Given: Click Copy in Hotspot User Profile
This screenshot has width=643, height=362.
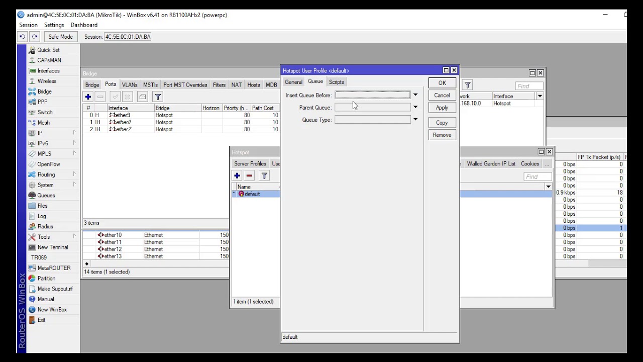Looking at the screenshot, I should pyautogui.click(x=442, y=123).
